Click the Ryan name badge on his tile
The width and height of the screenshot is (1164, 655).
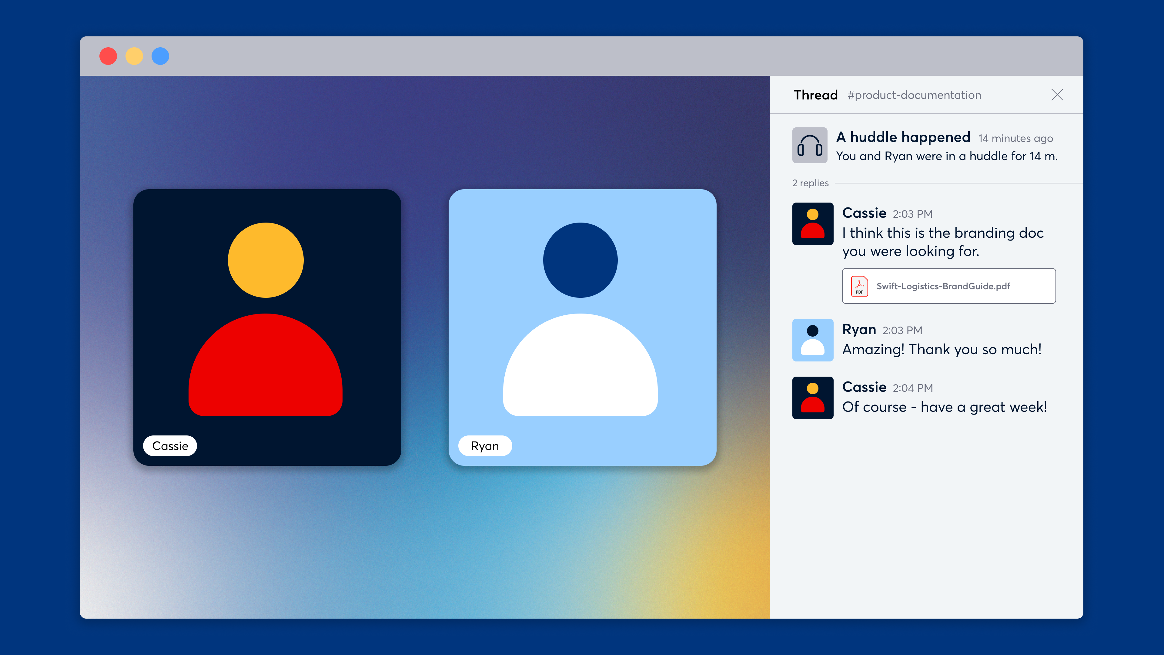coord(485,446)
